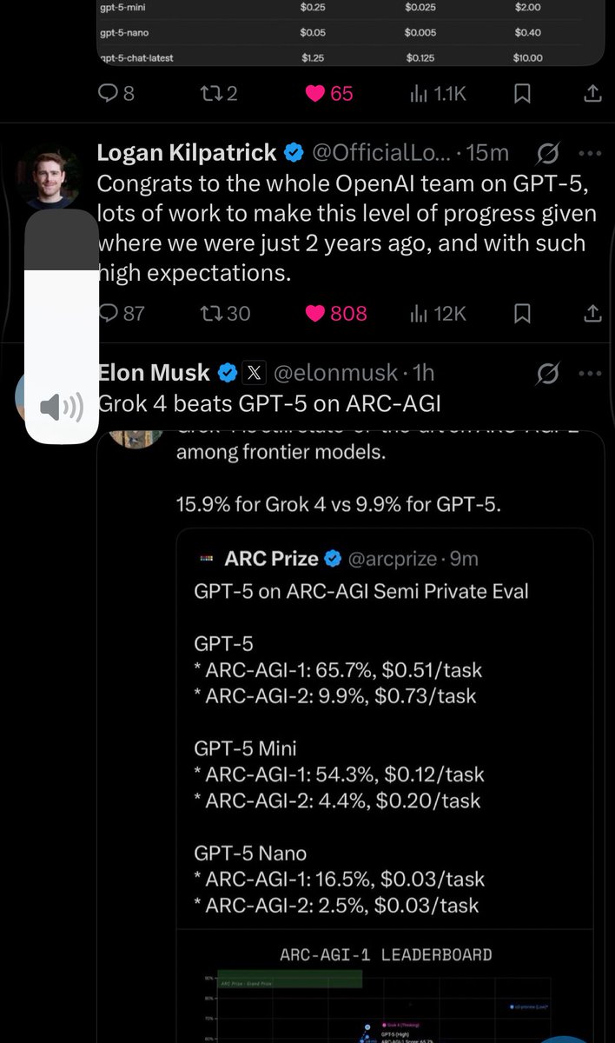Bookmark the GPT-5 pricing tweet
This screenshot has height=1043, width=615.
(522, 93)
